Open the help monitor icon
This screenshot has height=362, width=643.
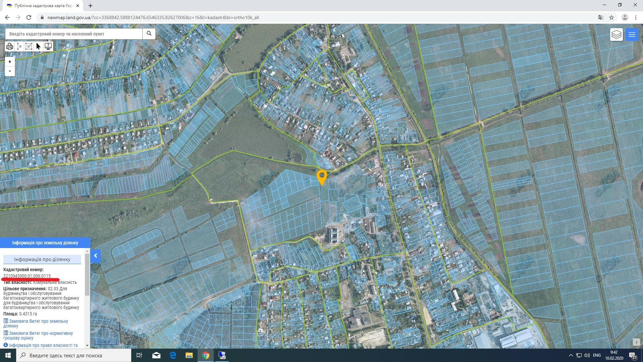[x=48, y=46]
